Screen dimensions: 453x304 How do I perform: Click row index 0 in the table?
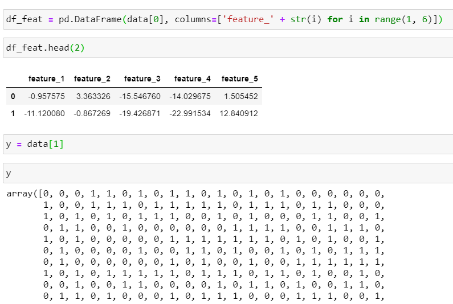coord(13,96)
